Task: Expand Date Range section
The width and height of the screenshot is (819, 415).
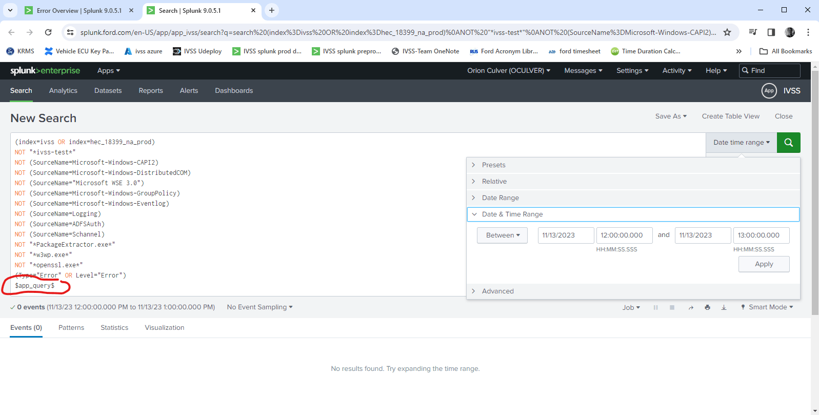Action: click(633, 198)
